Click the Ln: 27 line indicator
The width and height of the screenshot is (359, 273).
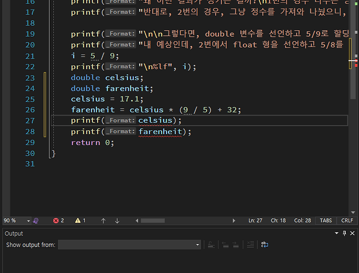pyautogui.click(x=255, y=220)
